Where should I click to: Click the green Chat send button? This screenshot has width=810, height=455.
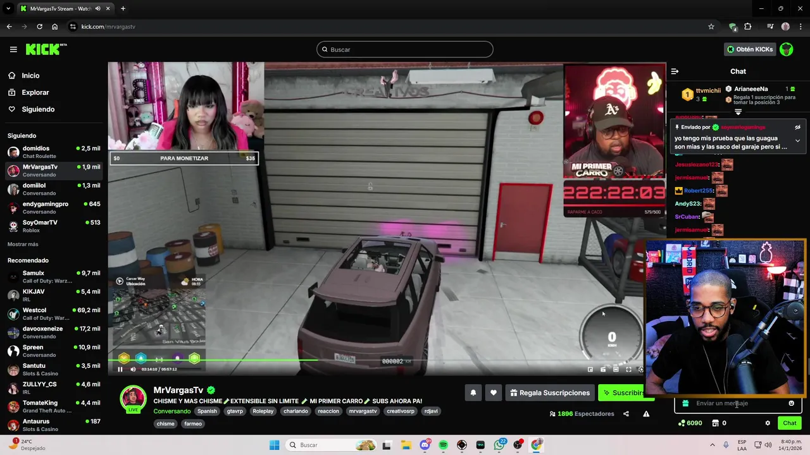click(790, 423)
